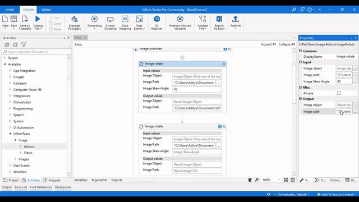
Task: Create a New project from ribbon
Action: point(5,22)
